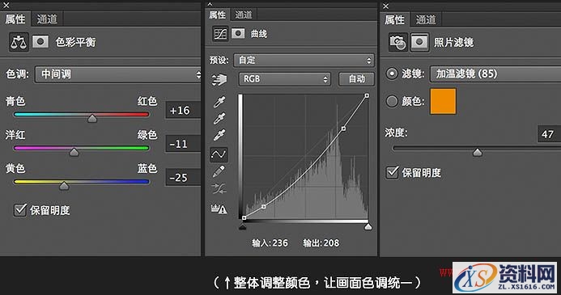Toggle Preserve Luminosity in Color Balance panel
Image resolution: width=561 pixels, height=295 pixels.
pyautogui.click(x=20, y=209)
